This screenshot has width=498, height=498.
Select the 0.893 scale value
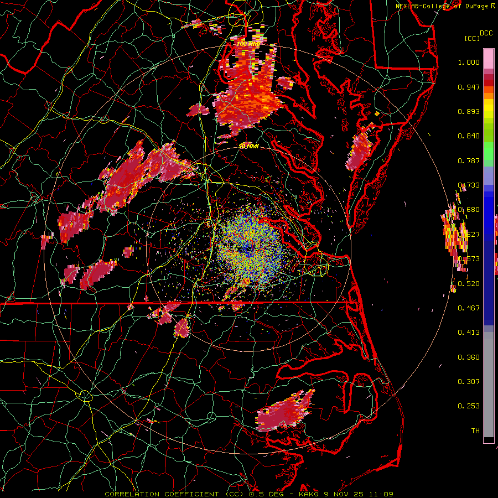469,111
